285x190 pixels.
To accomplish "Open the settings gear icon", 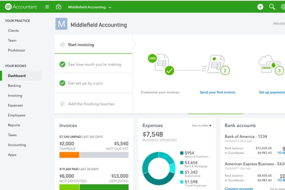I will [283, 7].
